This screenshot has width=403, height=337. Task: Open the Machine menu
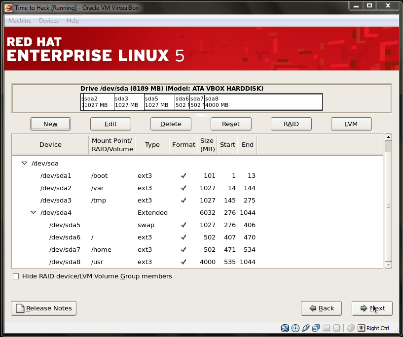[x=20, y=21]
